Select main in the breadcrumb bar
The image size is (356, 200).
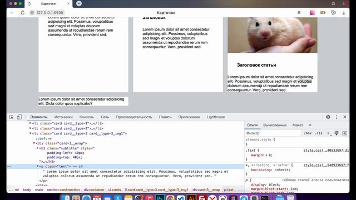click(39, 189)
